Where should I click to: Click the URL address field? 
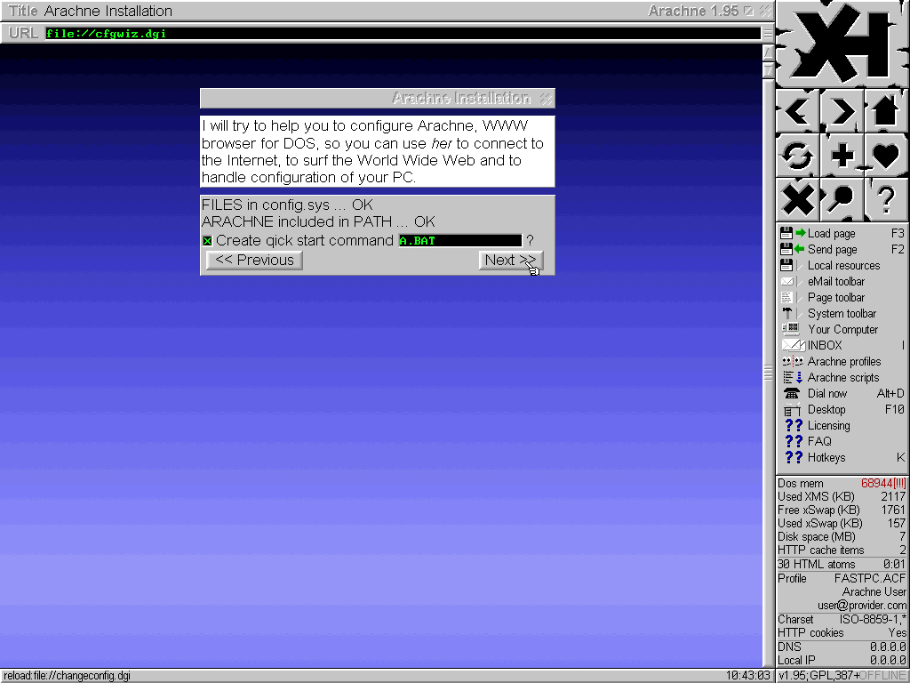(403, 33)
